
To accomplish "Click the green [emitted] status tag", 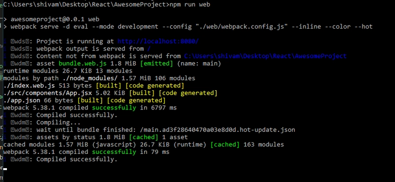I will point(156,64).
